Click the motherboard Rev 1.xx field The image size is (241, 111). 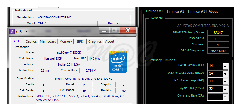[x=114, y=24]
